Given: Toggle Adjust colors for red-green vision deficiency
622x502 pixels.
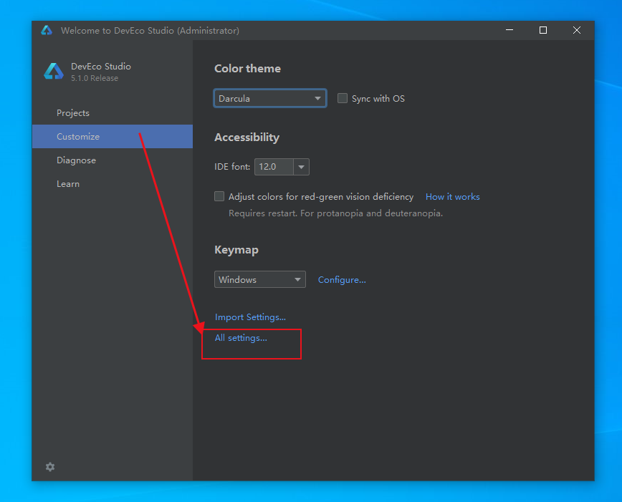Looking at the screenshot, I should pos(220,196).
